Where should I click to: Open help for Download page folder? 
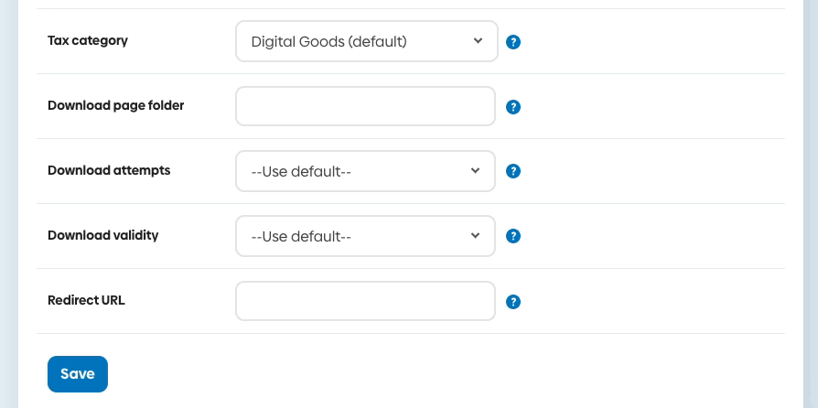(513, 107)
